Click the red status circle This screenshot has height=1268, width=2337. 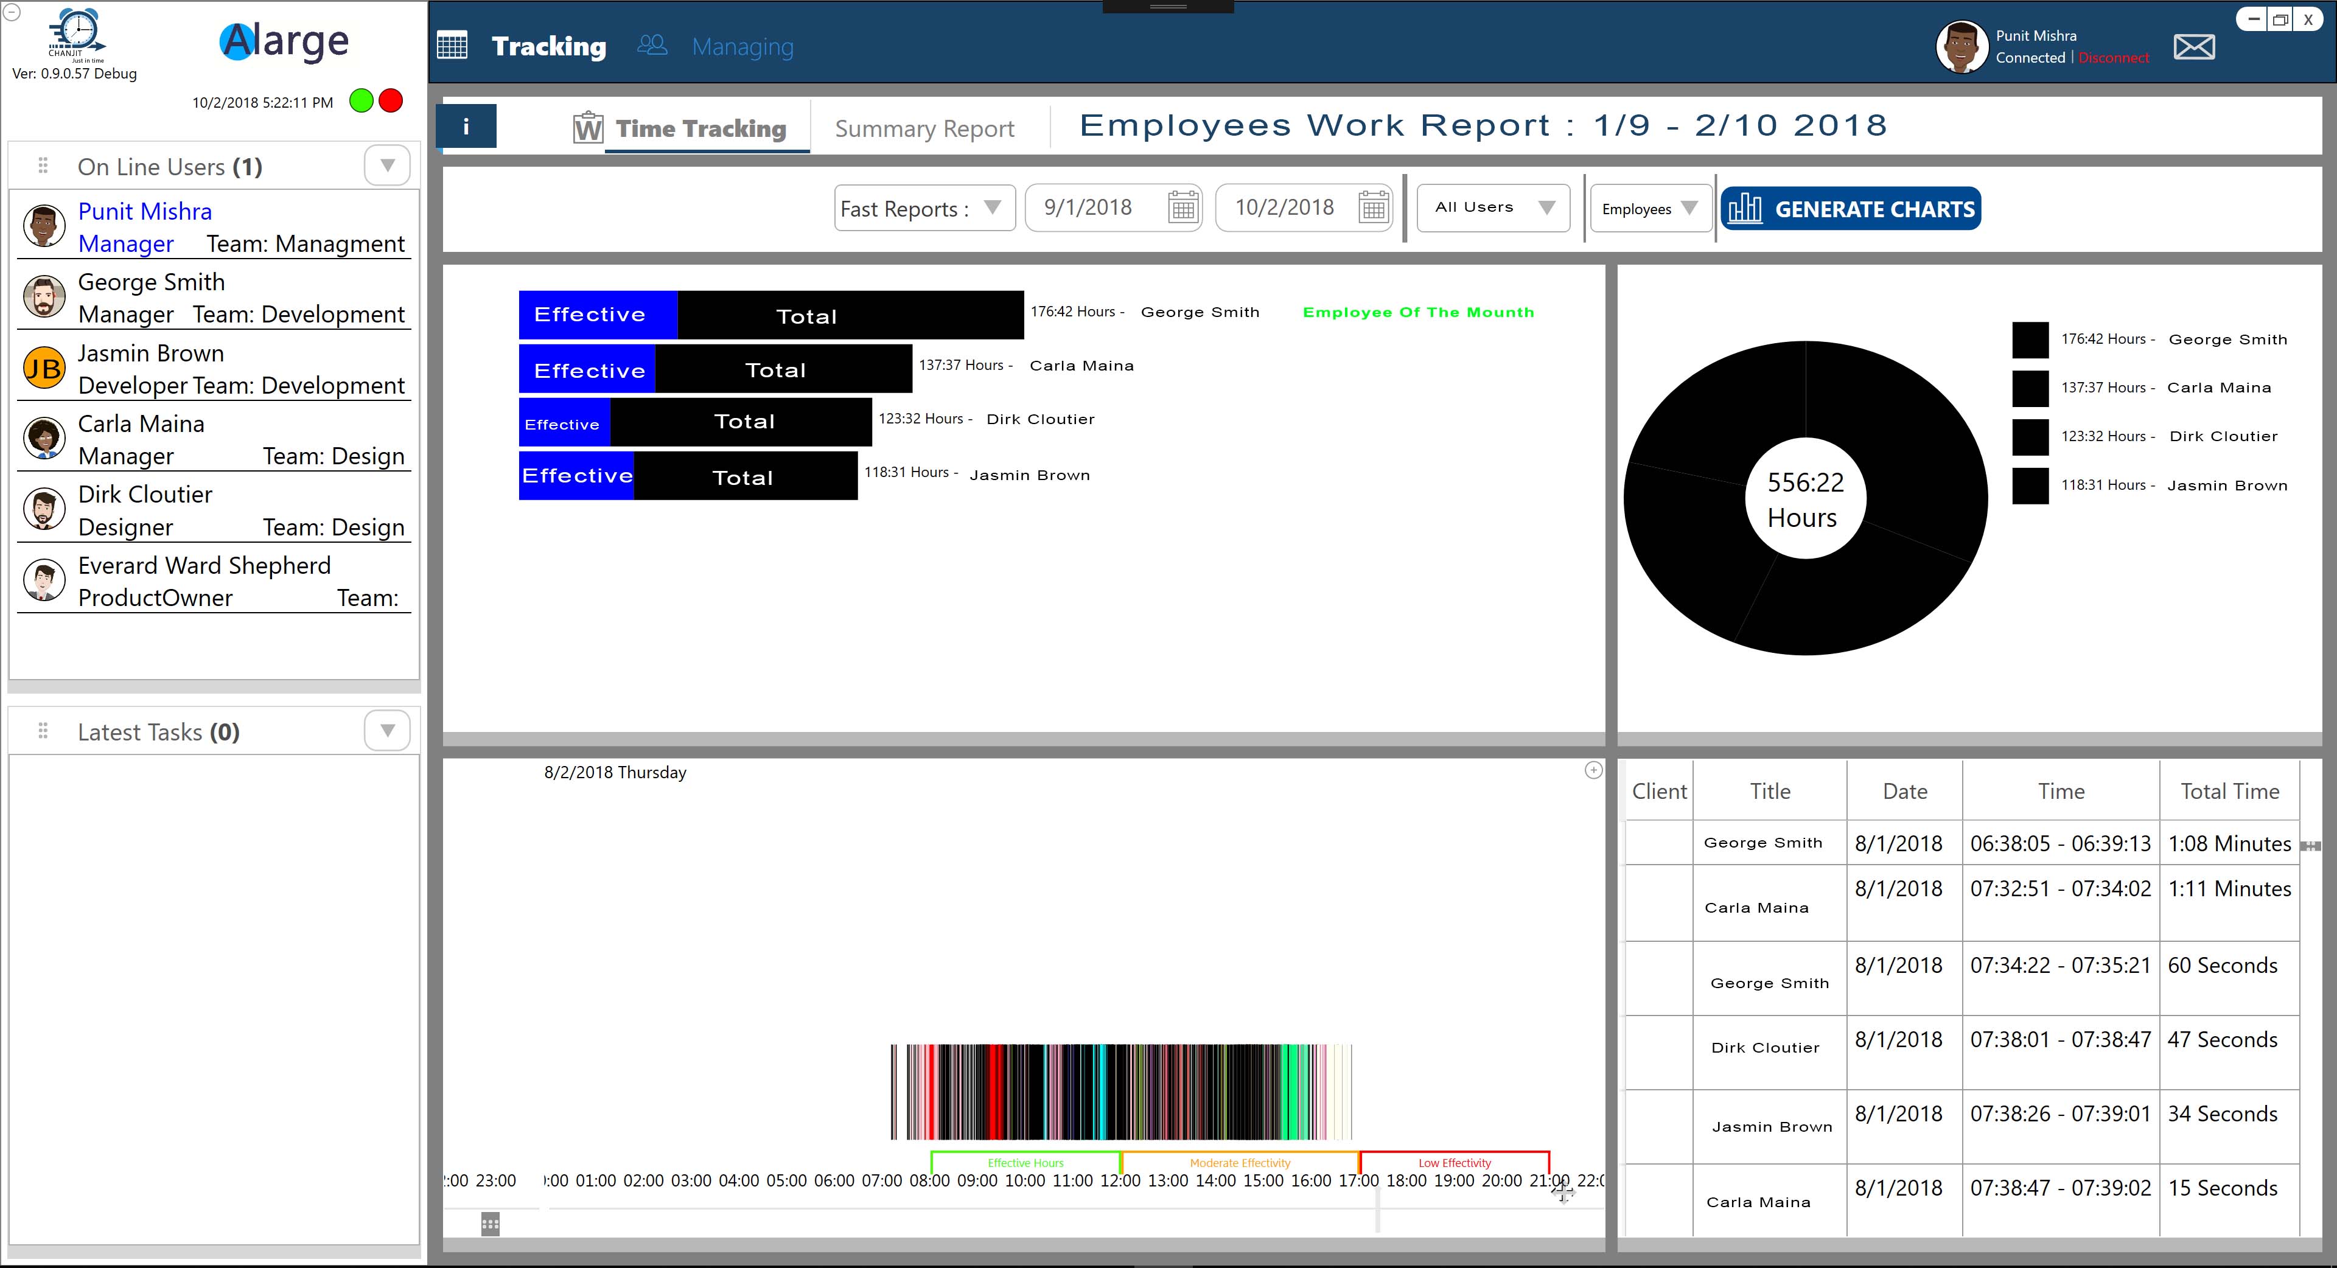coord(391,100)
